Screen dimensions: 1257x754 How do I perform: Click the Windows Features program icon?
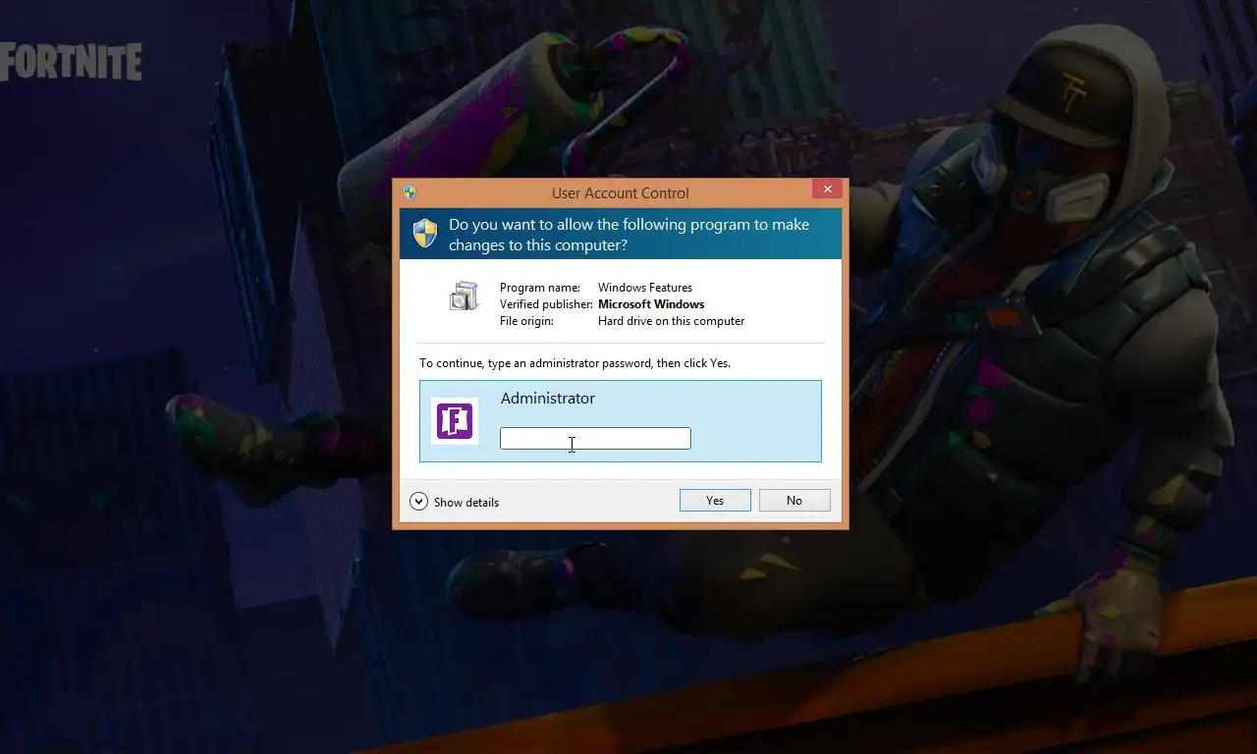point(464,296)
